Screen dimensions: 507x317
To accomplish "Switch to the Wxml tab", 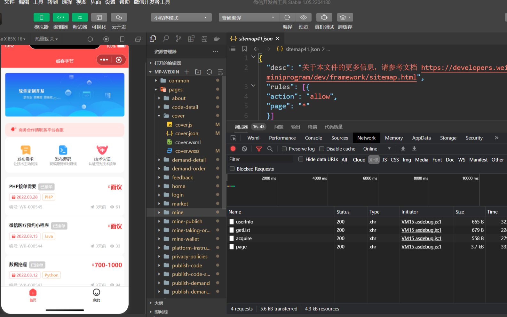I will click(x=253, y=138).
